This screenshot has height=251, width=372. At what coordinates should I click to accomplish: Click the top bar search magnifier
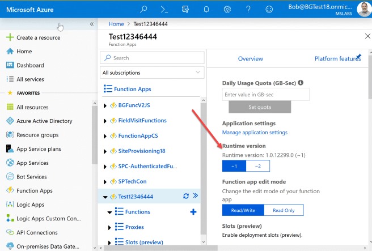(144, 9)
